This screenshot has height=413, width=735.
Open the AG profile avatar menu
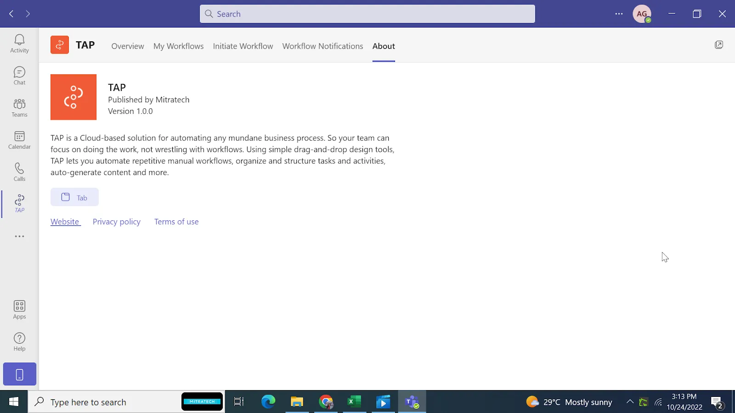[642, 14]
